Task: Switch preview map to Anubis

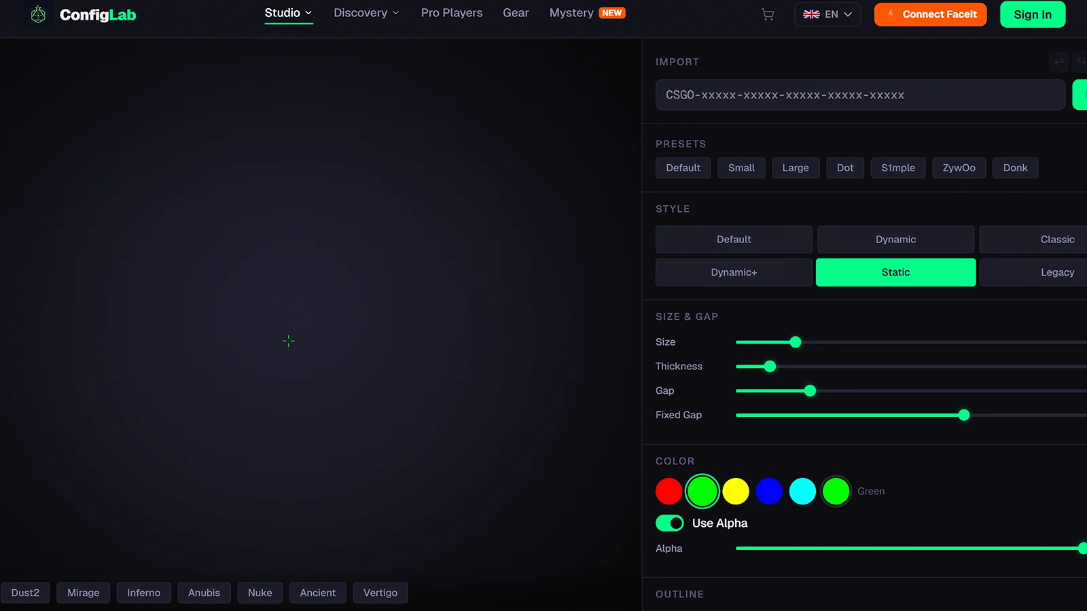Action: 204,593
